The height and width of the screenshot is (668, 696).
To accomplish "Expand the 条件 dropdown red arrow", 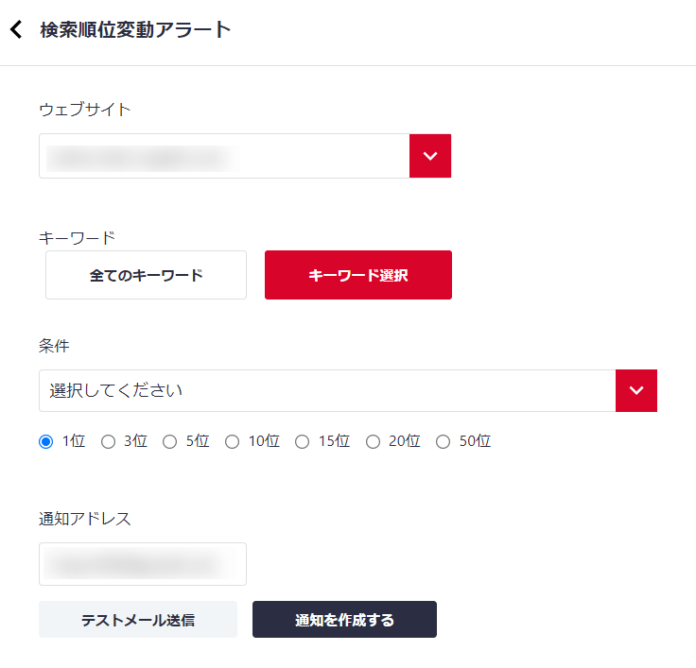I will coord(636,390).
